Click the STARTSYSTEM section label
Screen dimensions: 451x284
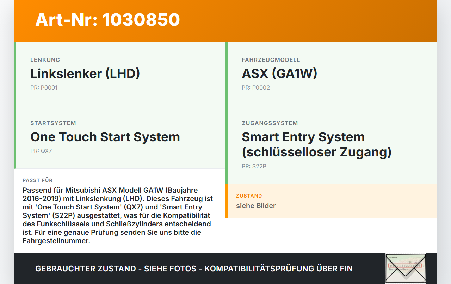click(53, 123)
